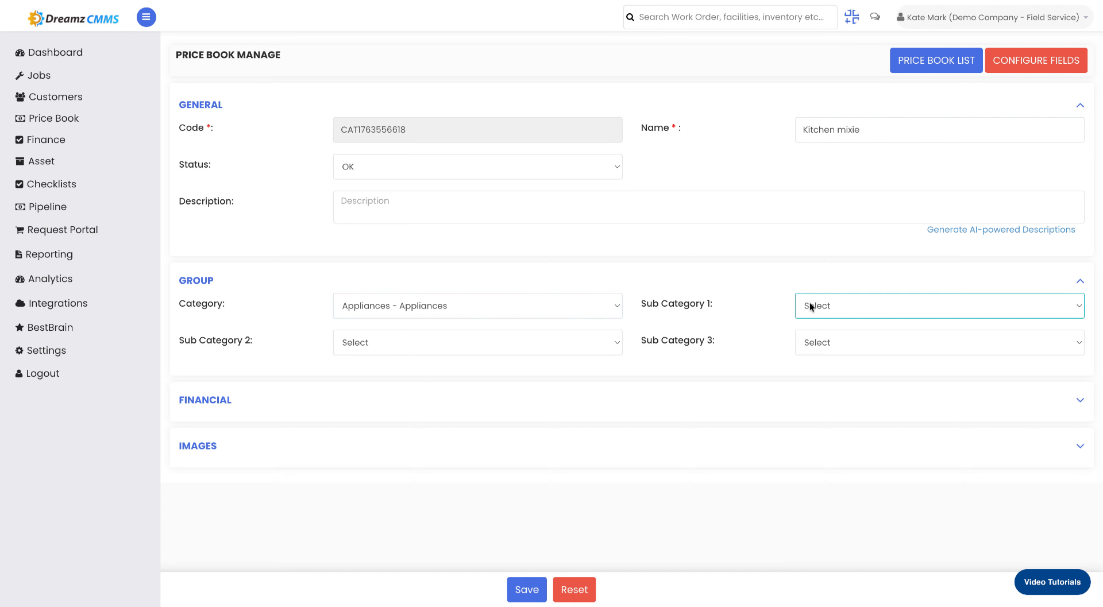
Task: Click the Dashboard gauge icon in sidebar
Action: pos(20,52)
